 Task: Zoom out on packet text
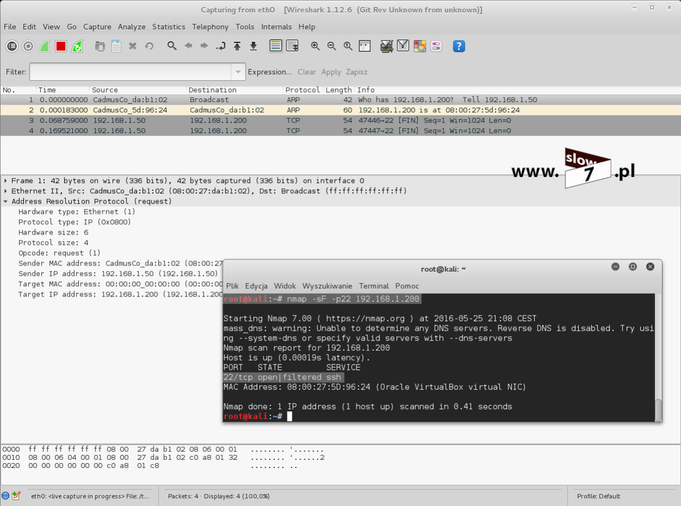[x=332, y=46]
